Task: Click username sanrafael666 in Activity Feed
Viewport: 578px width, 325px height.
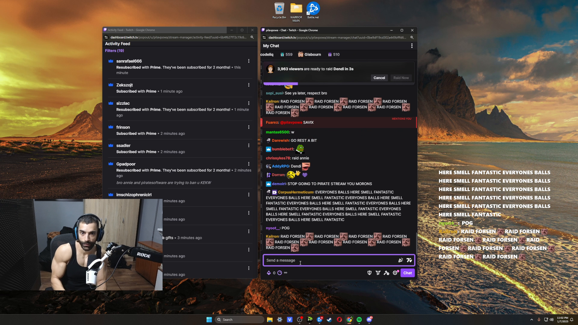Action: click(129, 61)
